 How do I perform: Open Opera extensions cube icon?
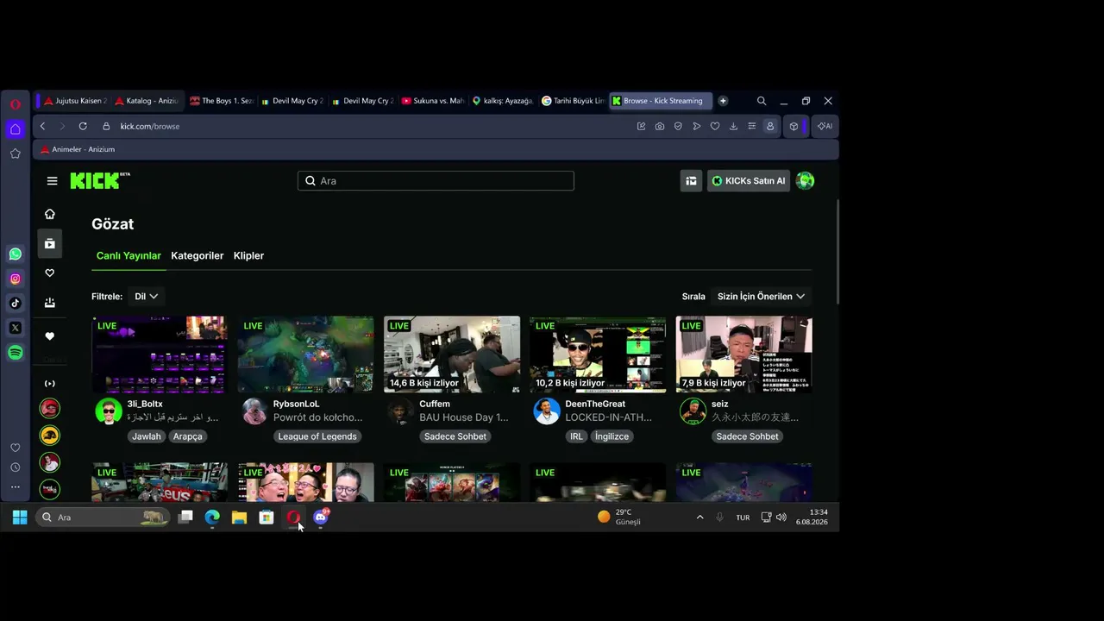tap(794, 126)
